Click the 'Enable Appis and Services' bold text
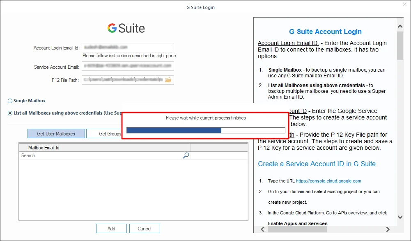 coord(298,223)
